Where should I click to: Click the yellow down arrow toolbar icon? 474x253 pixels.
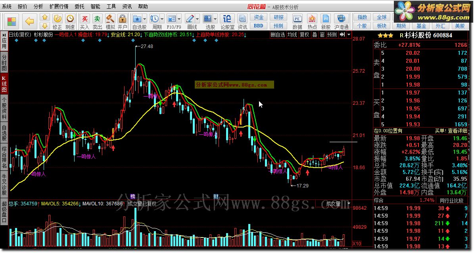click(45, 26)
